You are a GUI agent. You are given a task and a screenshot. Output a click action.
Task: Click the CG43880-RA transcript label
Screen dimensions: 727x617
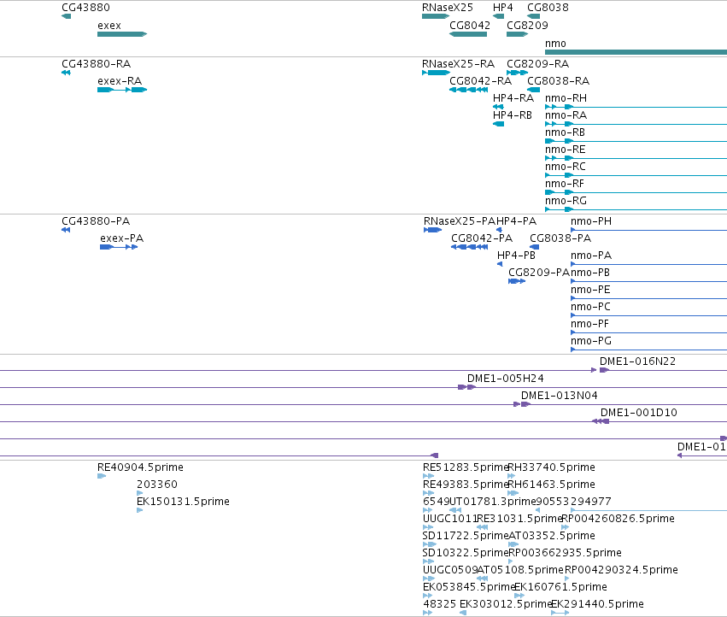coord(96,64)
